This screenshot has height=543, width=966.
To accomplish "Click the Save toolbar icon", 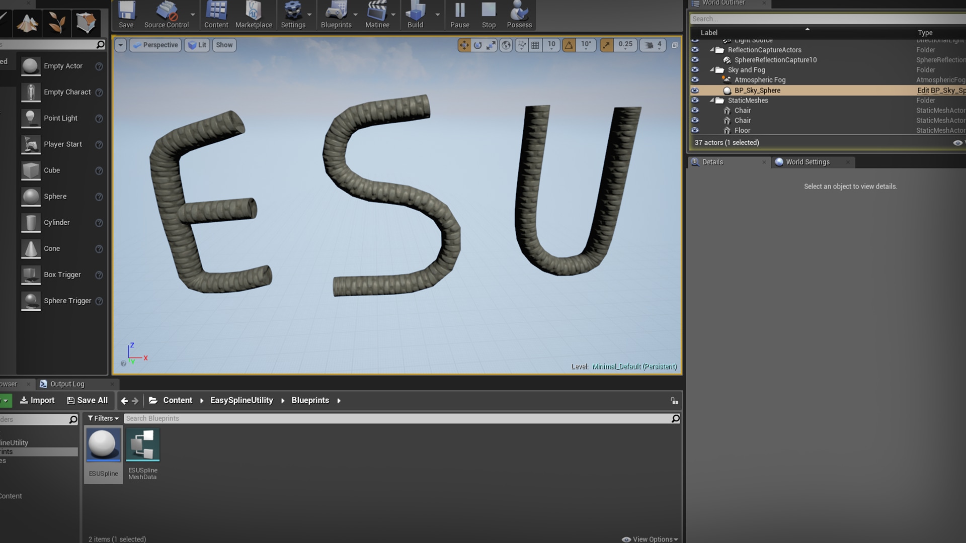I will tap(126, 15).
